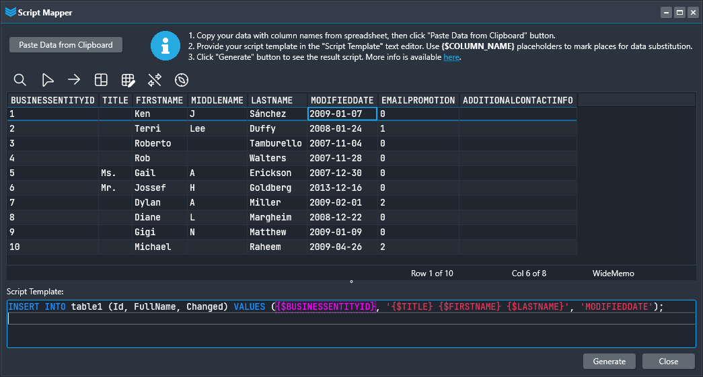Sort by the TITLE column header
Screen dimensions: 703x377
(x=115, y=100)
